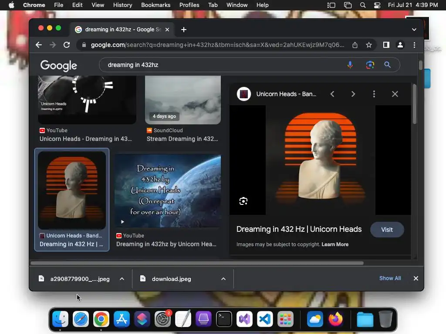Image resolution: width=446 pixels, height=334 pixels.
Task: Open Firefox from the dock
Action: click(335, 319)
